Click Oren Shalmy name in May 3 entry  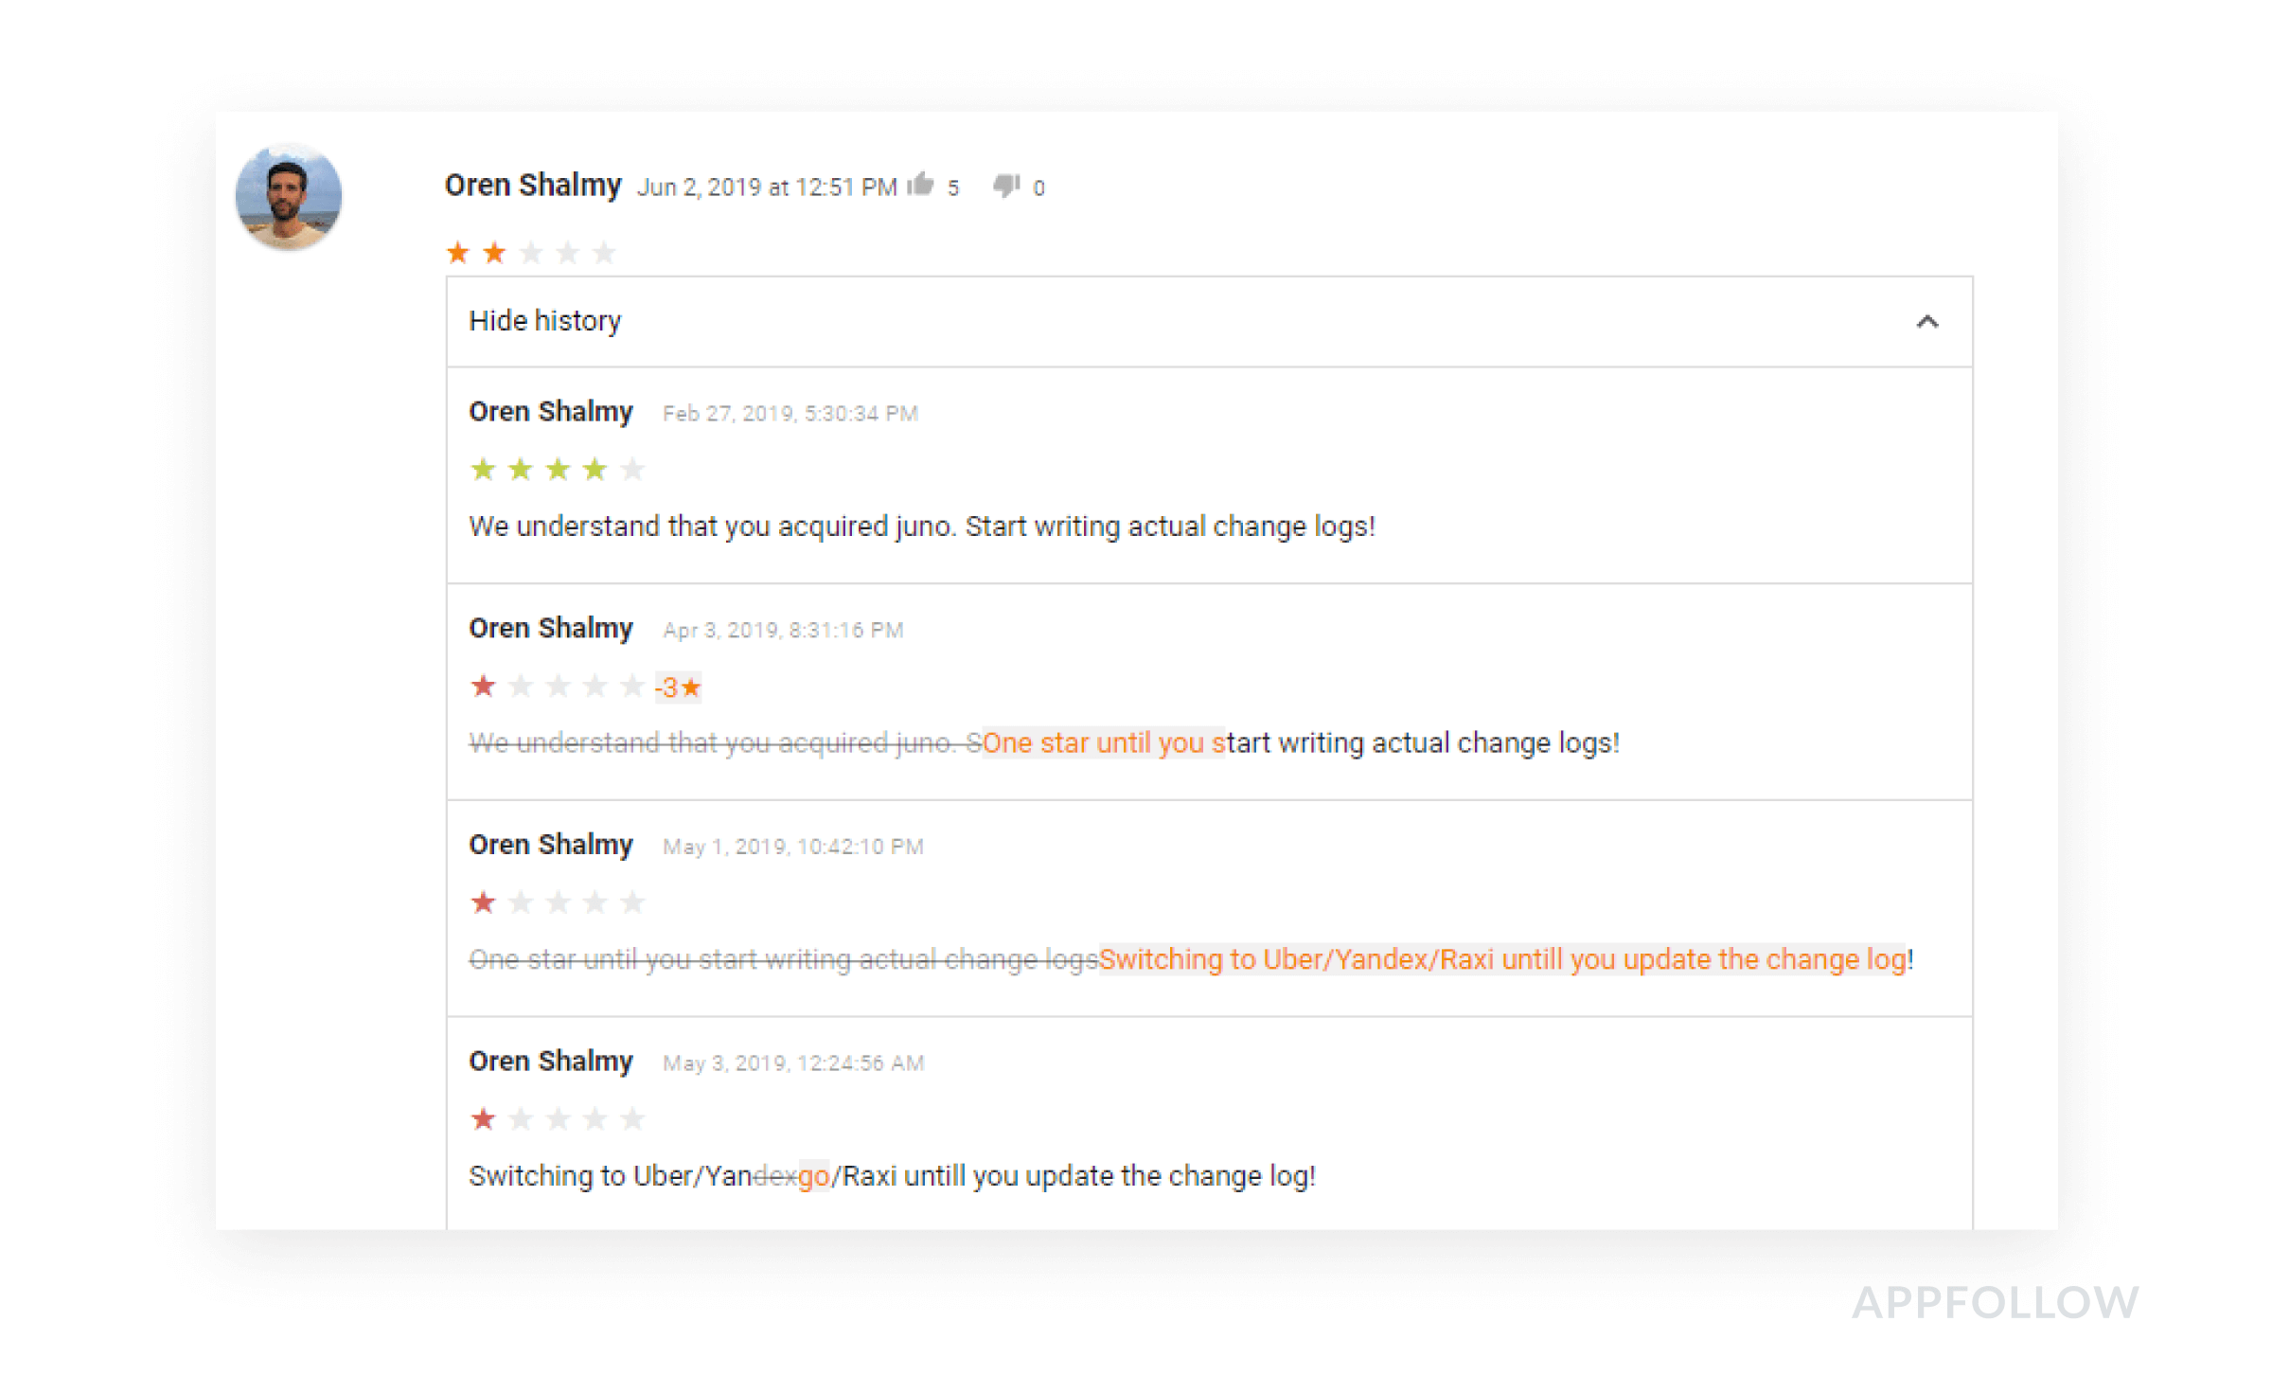551,1062
